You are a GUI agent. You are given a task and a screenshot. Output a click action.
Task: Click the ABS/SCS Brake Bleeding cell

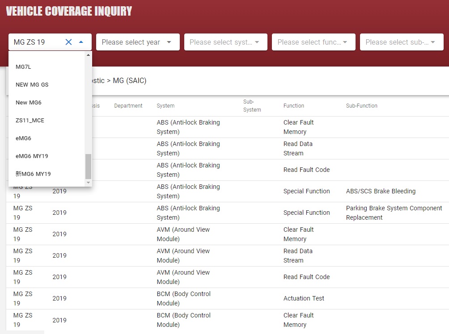pos(381,191)
